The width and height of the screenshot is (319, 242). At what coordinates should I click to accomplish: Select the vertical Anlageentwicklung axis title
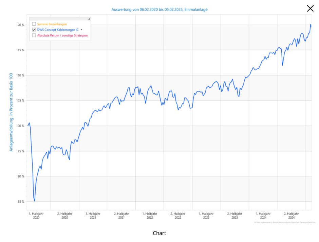tap(11, 112)
